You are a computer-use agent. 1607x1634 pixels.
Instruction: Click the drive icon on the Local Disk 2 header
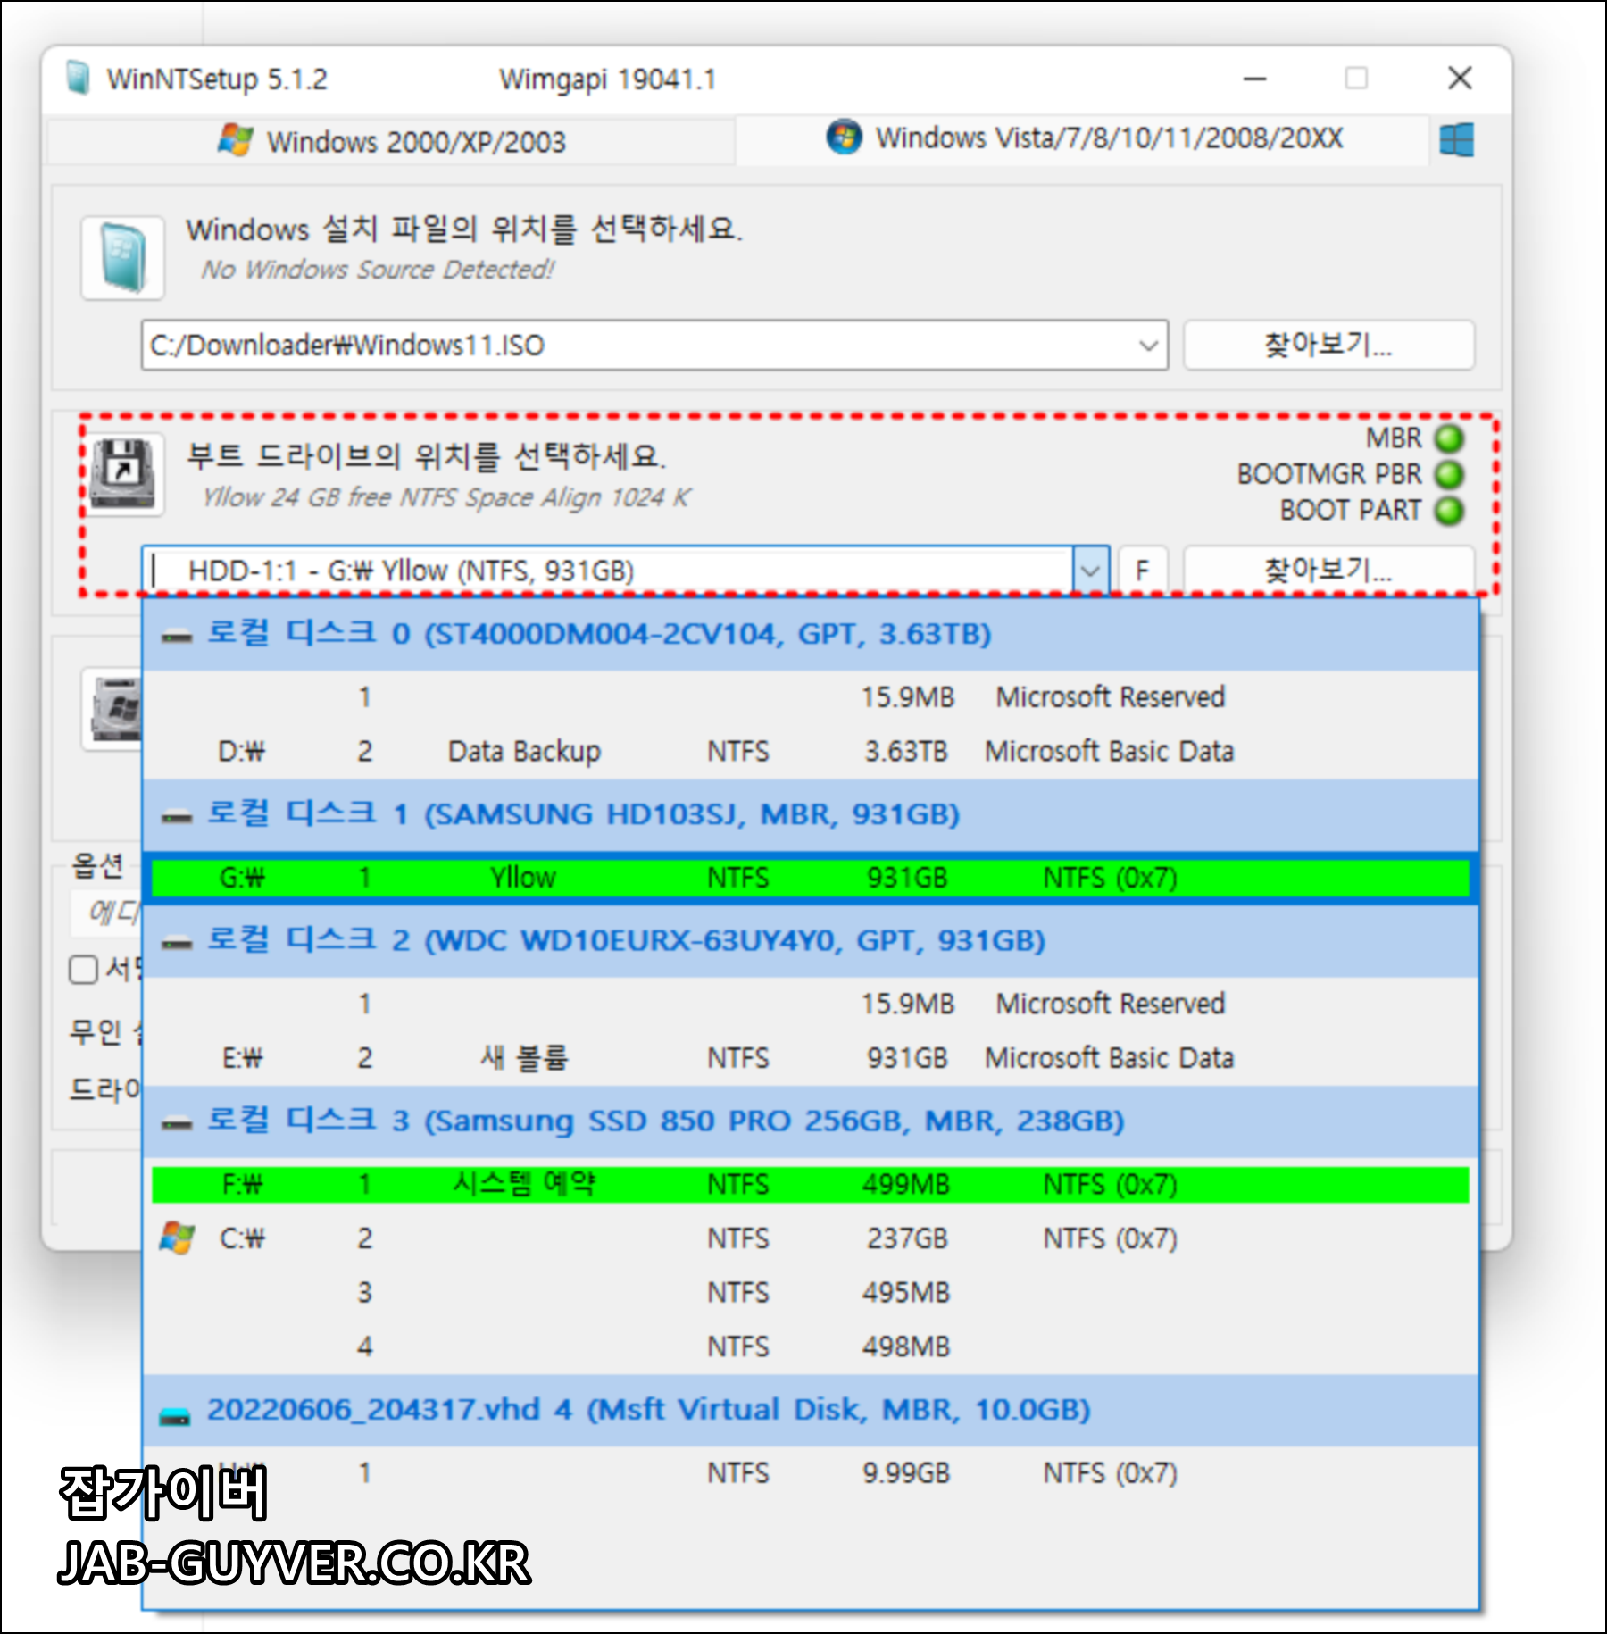click(x=176, y=942)
